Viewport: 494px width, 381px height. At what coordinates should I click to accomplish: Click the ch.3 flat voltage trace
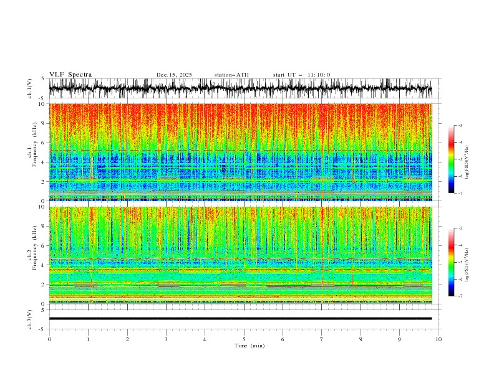coord(240,319)
